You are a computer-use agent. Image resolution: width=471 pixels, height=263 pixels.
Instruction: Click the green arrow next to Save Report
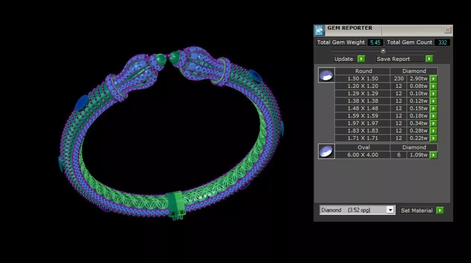pyautogui.click(x=429, y=59)
